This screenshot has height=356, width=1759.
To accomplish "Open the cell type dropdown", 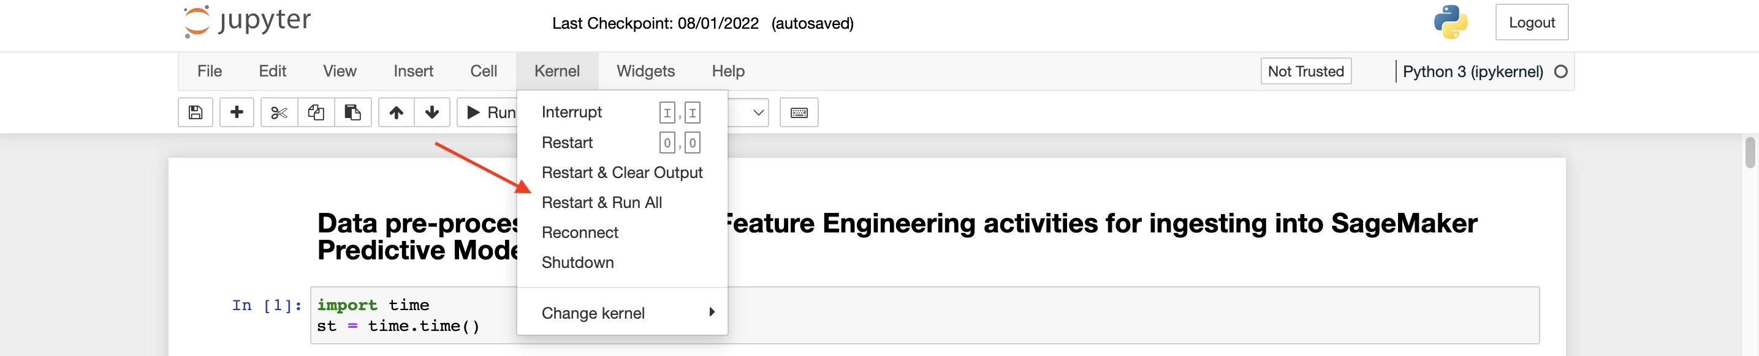I will (748, 113).
